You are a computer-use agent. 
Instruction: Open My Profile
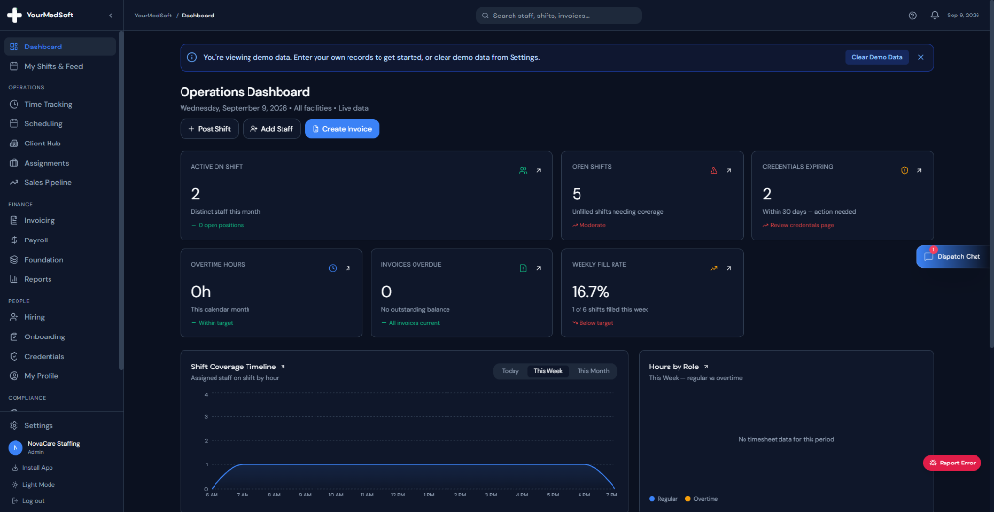point(59,376)
